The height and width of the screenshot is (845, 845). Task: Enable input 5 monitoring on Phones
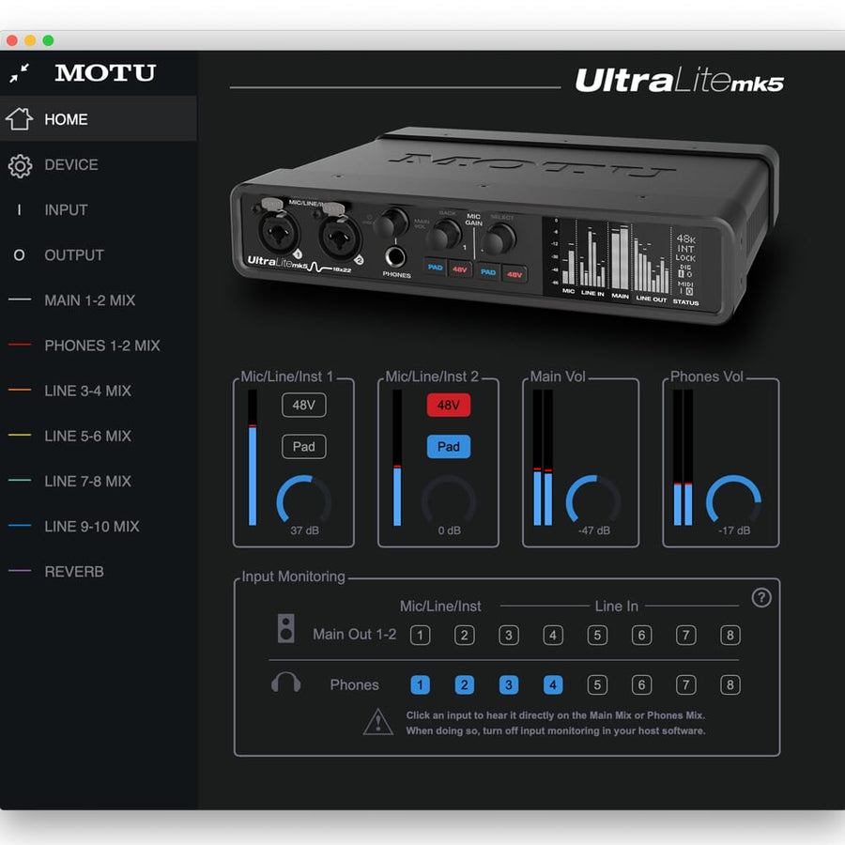click(x=597, y=685)
